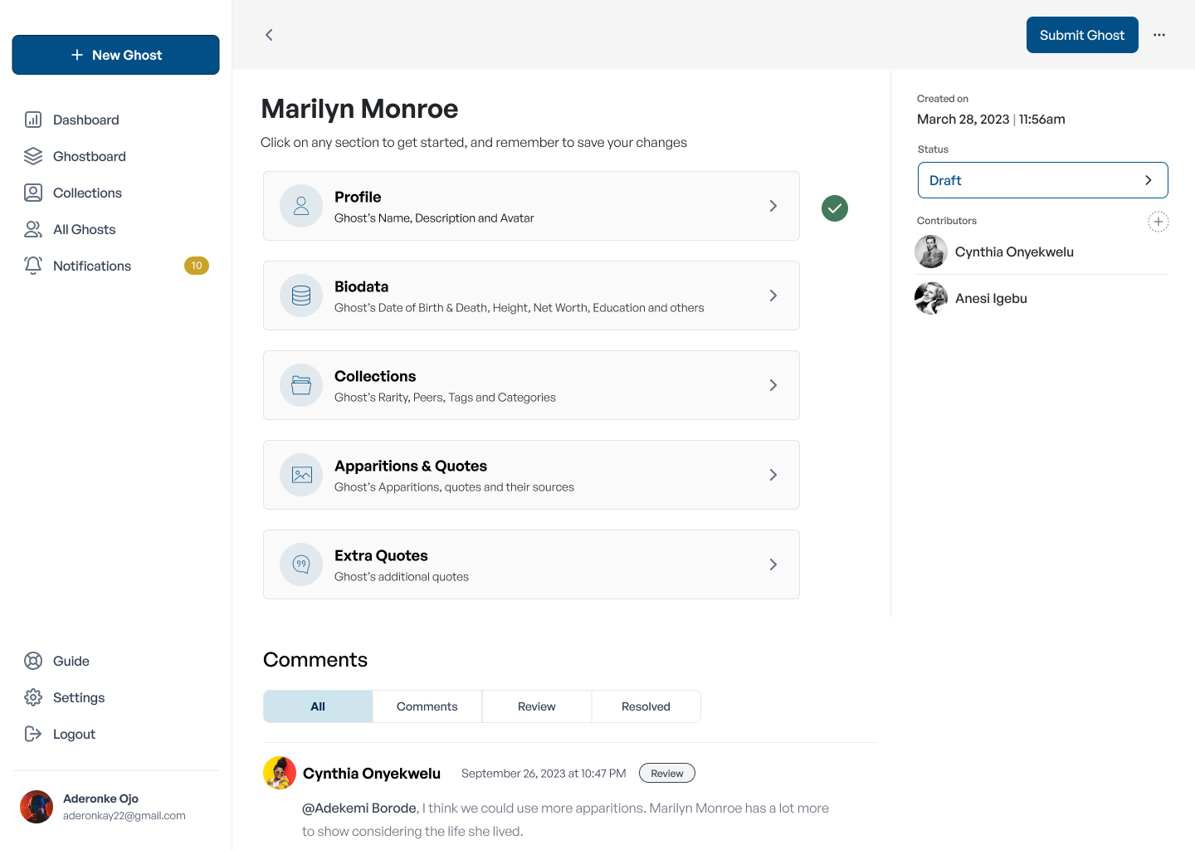Click the Profile person icon
The height and width of the screenshot is (850, 1195).
coord(301,206)
